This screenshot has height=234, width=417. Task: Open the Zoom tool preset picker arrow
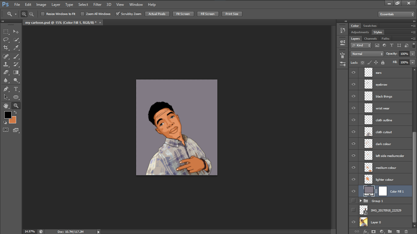(x=16, y=14)
